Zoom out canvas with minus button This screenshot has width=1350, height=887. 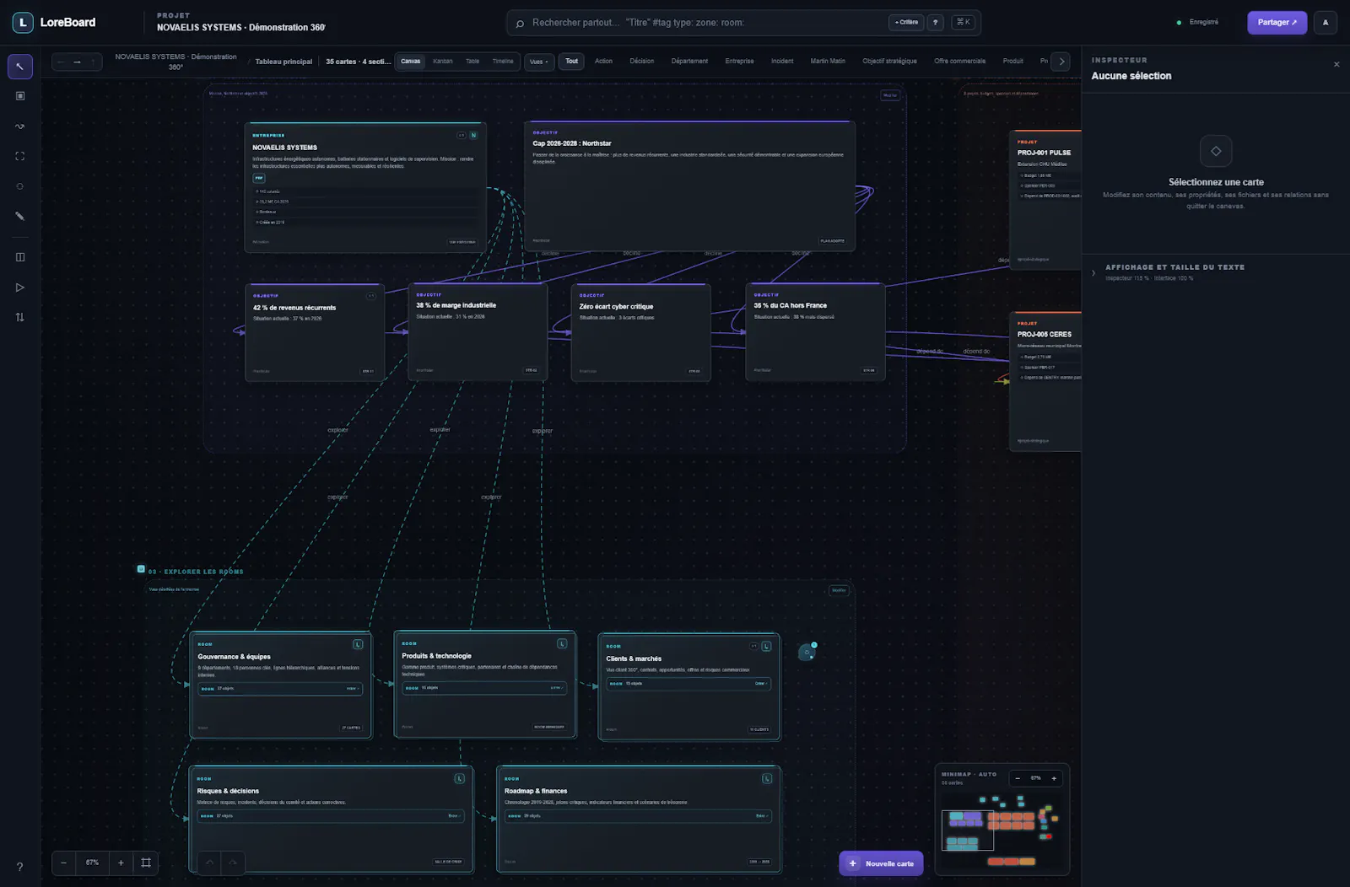(63, 863)
